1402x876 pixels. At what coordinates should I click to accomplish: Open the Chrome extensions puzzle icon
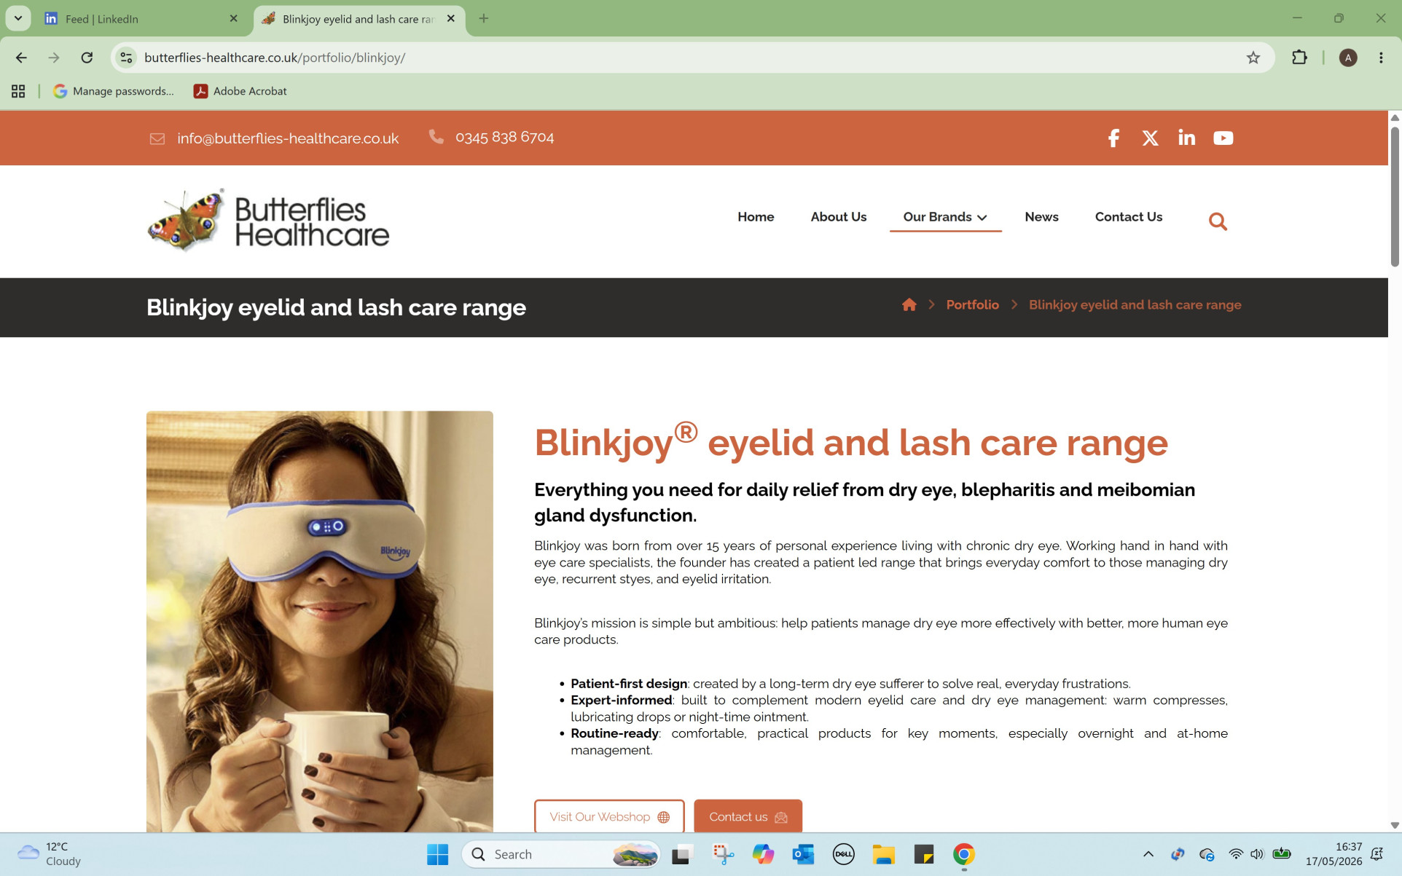pos(1299,58)
